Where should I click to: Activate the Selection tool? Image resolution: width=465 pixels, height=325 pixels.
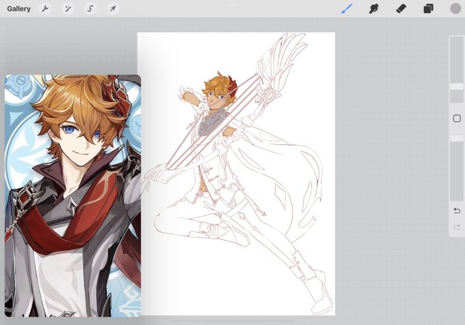[x=90, y=9]
